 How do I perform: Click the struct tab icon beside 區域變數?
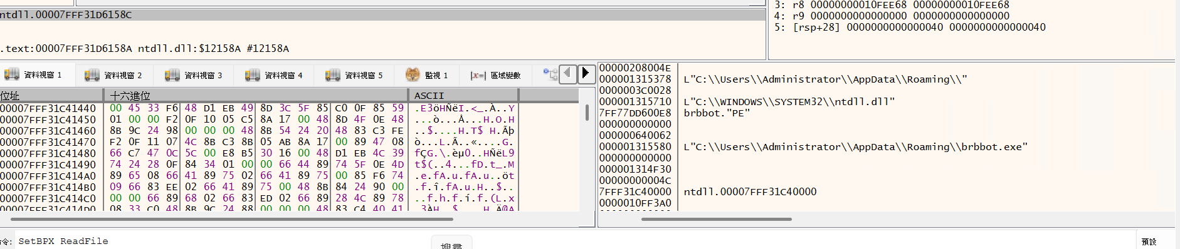click(550, 74)
